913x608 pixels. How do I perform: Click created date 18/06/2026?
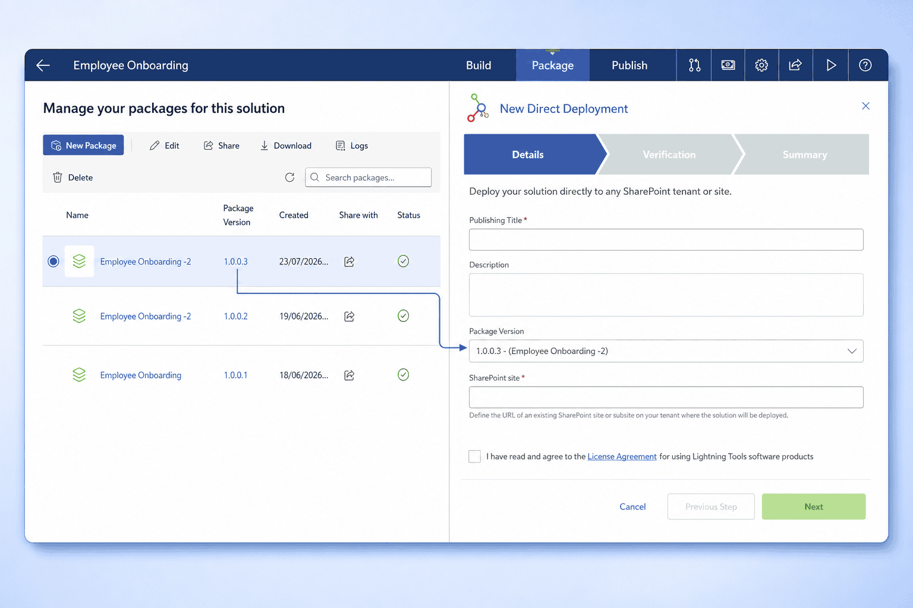[x=304, y=375]
